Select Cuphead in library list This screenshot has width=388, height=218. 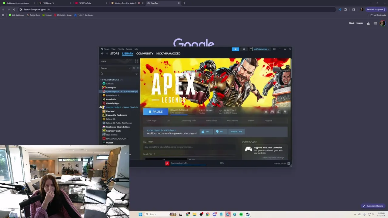click(110, 111)
